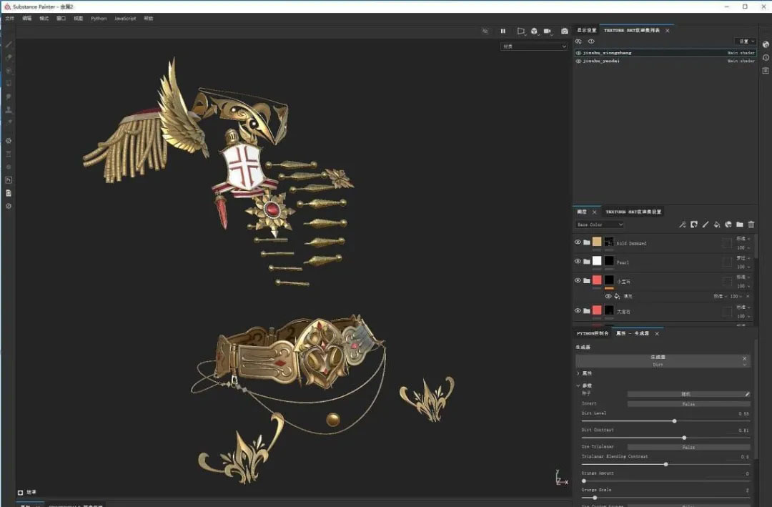
Task: Hide the Gold Damaged layer
Action: [x=578, y=242]
